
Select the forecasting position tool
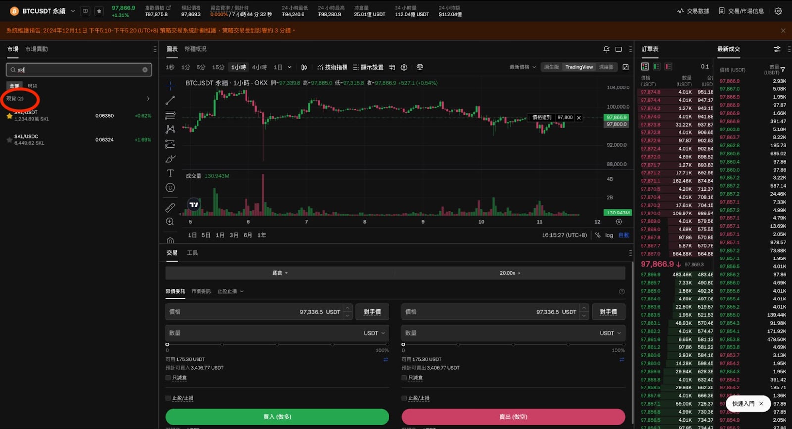click(x=170, y=144)
